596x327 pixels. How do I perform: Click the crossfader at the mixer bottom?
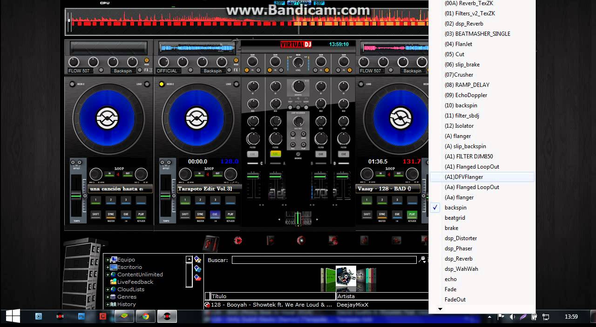click(298, 218)
